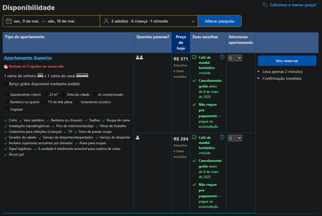Click the price tag icon at top right
Image resolution: width=322 pixels, height=216 pixels.
265,5
